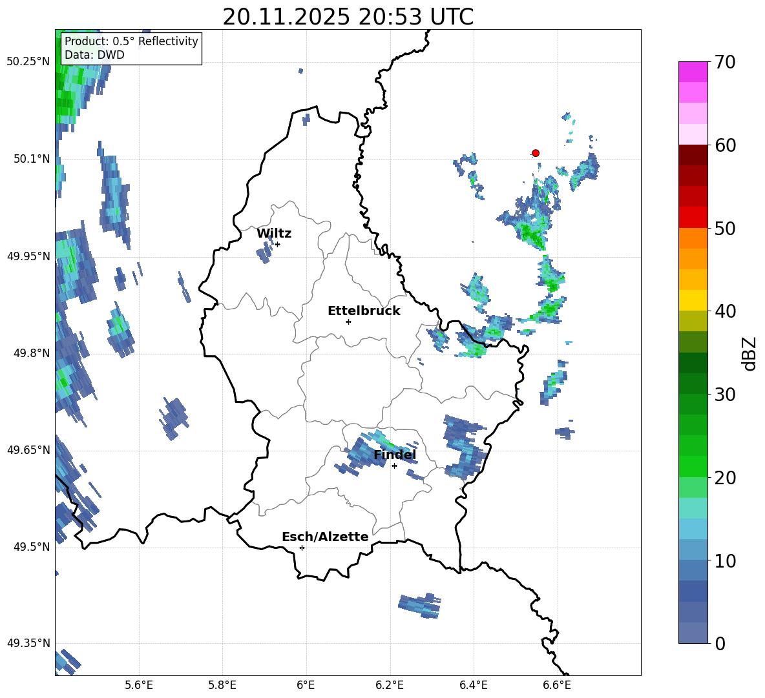Click the red dot radar site marker
The width and height of the screenshot is (765, 698).
click(535, 153)
